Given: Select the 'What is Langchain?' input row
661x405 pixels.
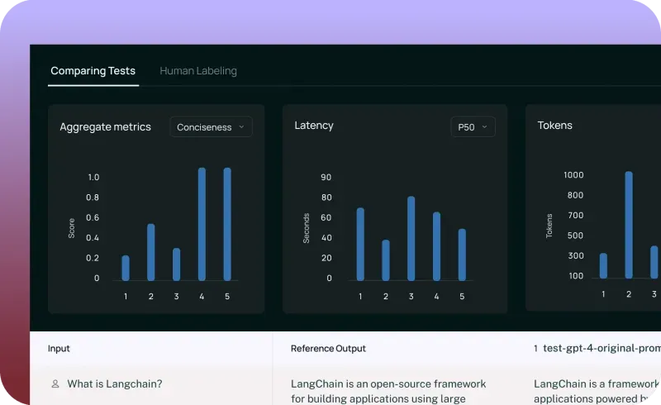Looking at the screenshot, I should point(115,384).
